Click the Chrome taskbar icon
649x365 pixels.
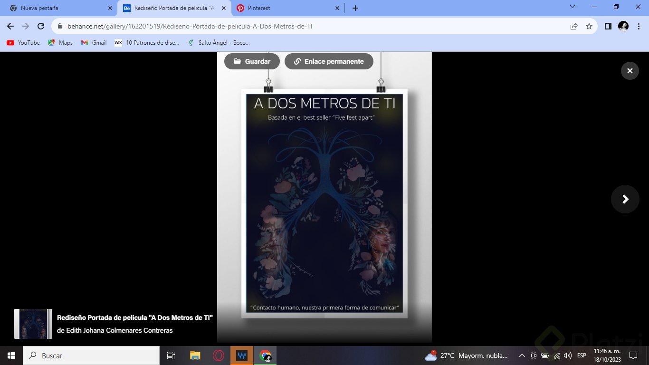coord(265,355)
